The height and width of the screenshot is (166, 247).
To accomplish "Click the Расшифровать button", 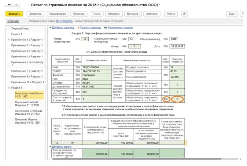I will point(57,14).
